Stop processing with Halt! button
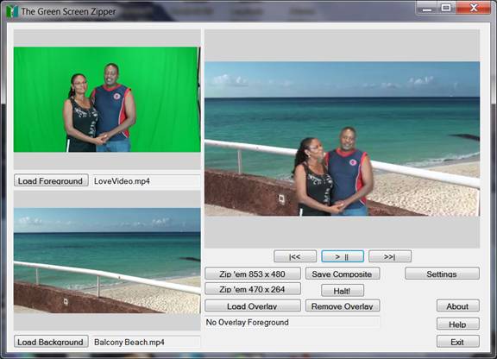497x359 pixels. tap(343, 290)
